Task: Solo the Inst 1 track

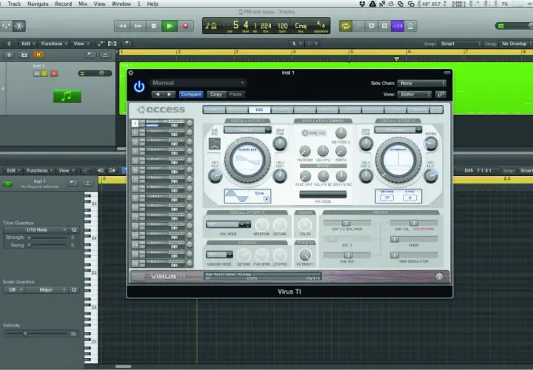Action: pos(44,74)
